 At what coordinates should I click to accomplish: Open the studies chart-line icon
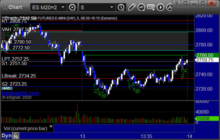[141, 7]
